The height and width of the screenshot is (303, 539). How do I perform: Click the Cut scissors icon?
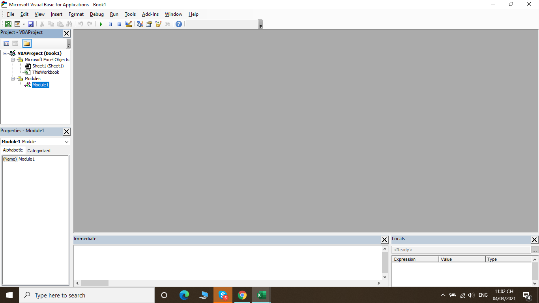[42, 24]
